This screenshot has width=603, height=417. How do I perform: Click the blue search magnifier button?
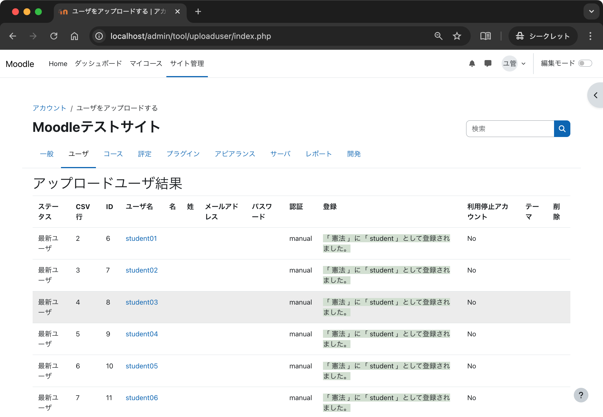pyautogui.click(x=562, y=129)
